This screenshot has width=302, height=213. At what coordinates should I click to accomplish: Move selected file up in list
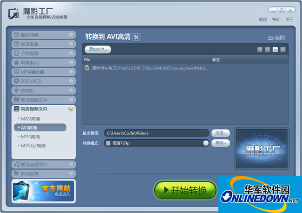[x=260, y=50]
